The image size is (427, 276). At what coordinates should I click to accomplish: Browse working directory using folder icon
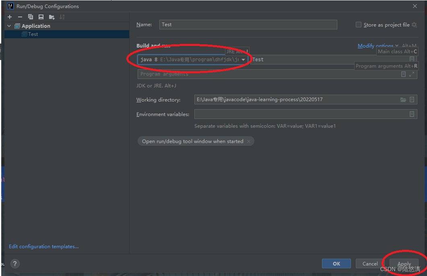click(403, 100)
